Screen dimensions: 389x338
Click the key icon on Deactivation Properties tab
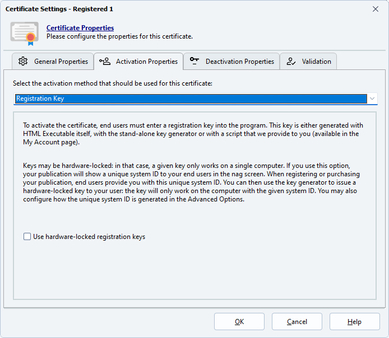[x=194, y=62]
